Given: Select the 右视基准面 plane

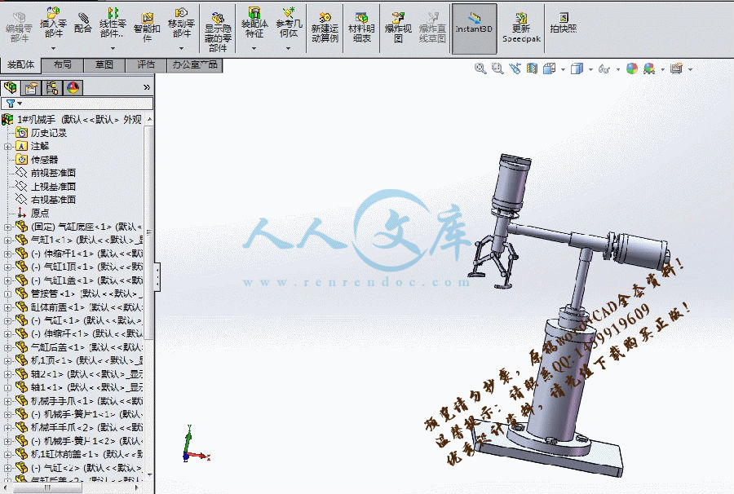Looking at the screenshot, I should click(x=53, y=200).
